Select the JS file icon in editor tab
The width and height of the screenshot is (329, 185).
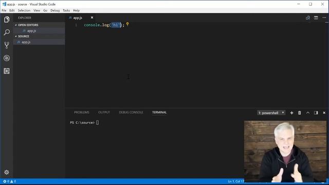70,18
